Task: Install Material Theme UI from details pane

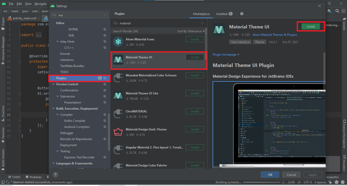Action: (x=311, y=26)
